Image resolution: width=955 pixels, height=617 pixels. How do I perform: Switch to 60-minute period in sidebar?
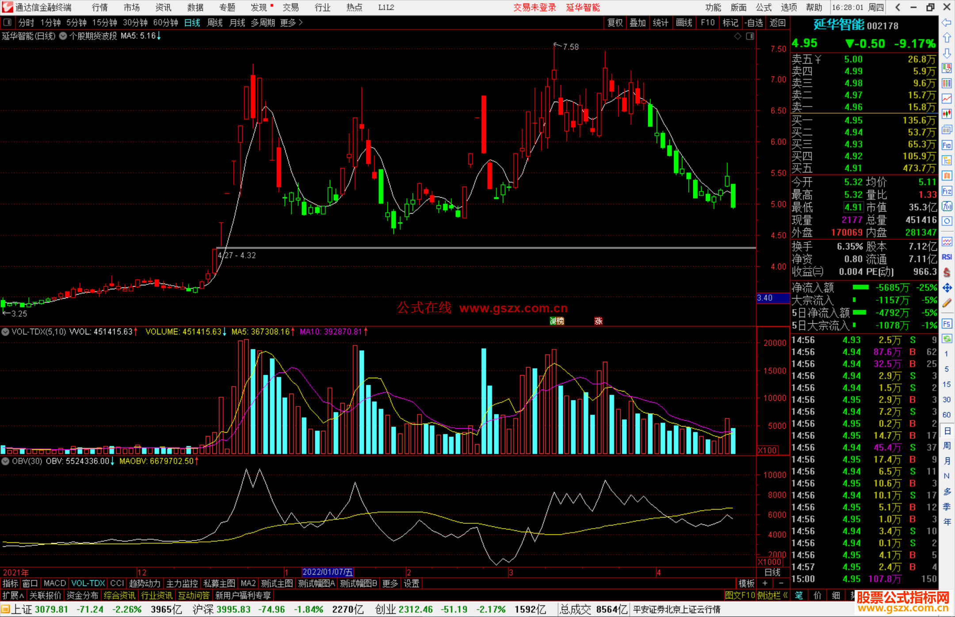point(946,414)
